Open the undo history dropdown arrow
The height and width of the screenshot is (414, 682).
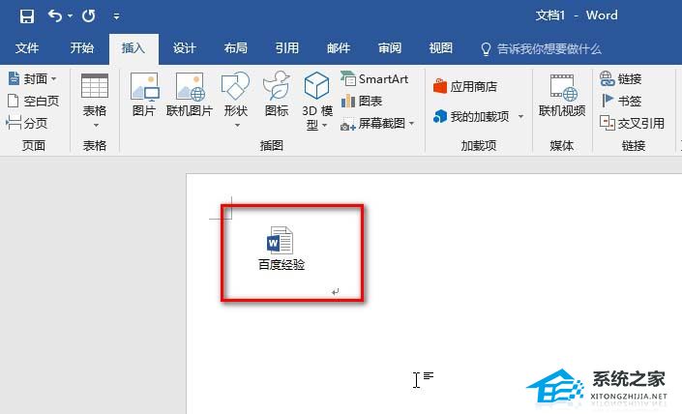[70, 16]
